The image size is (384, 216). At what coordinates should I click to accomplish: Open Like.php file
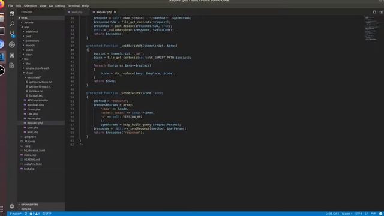(32, 114)
